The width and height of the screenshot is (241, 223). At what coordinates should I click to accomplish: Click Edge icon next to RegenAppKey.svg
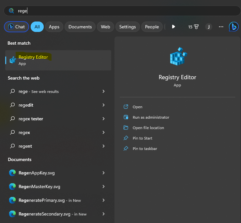click(12, 173)
